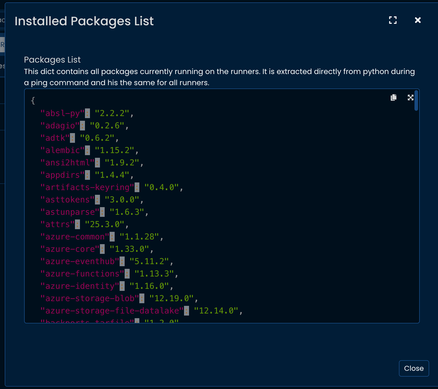Select the "adagio" package key
Viewport: 438px width, 389px height.
click(x=60, y=126)
